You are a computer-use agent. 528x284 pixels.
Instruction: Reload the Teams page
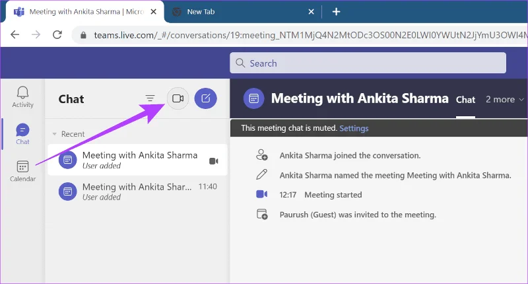[57, 35]
